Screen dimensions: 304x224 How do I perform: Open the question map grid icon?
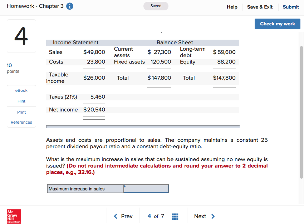pyautogui.click(x=175, y=216)
